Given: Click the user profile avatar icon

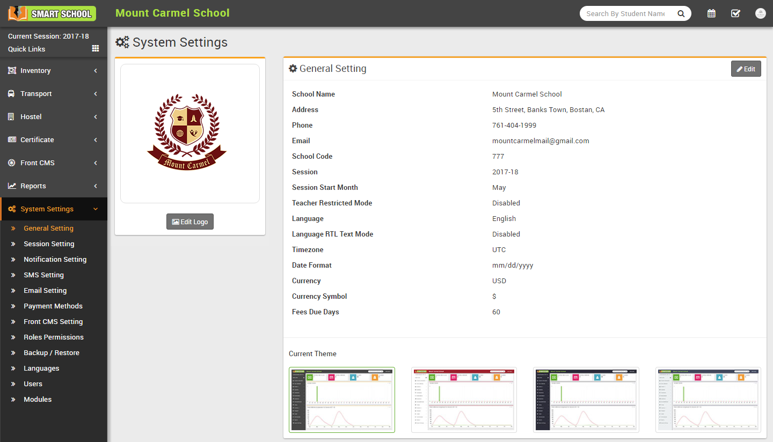Looking at the screenshot, I should pos(760,13).
